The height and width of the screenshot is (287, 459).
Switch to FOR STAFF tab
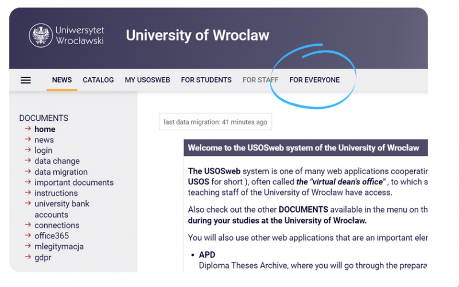(x=260, y=80)
